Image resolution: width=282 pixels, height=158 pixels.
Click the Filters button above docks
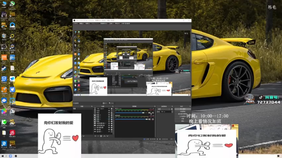[x=111, y=103]
